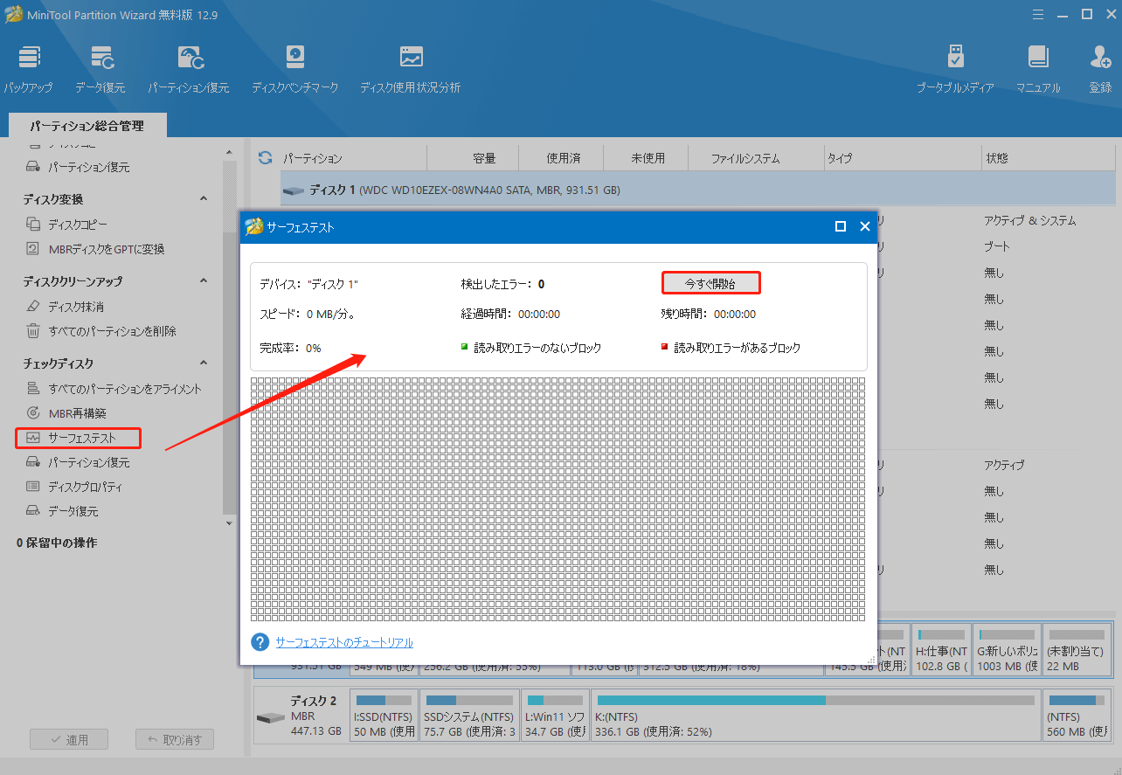Open the バックアップ backup tool
This screenshot has width=1122, height=775.
(28, 69)
